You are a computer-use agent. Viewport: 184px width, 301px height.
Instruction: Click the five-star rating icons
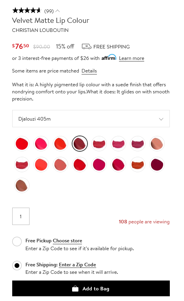tap(27, 11)
